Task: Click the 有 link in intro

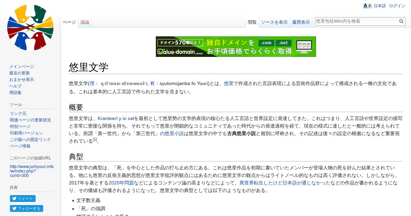Action: coord(152,83)
